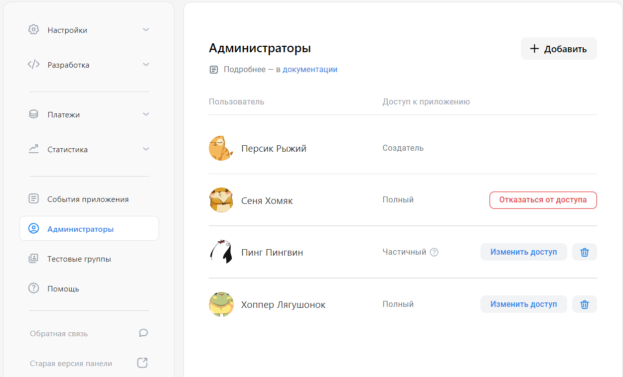The width and height of the screenshot is (623, 377).
Task: Click the События приложения document icon
Action: [x=33, y=198]
